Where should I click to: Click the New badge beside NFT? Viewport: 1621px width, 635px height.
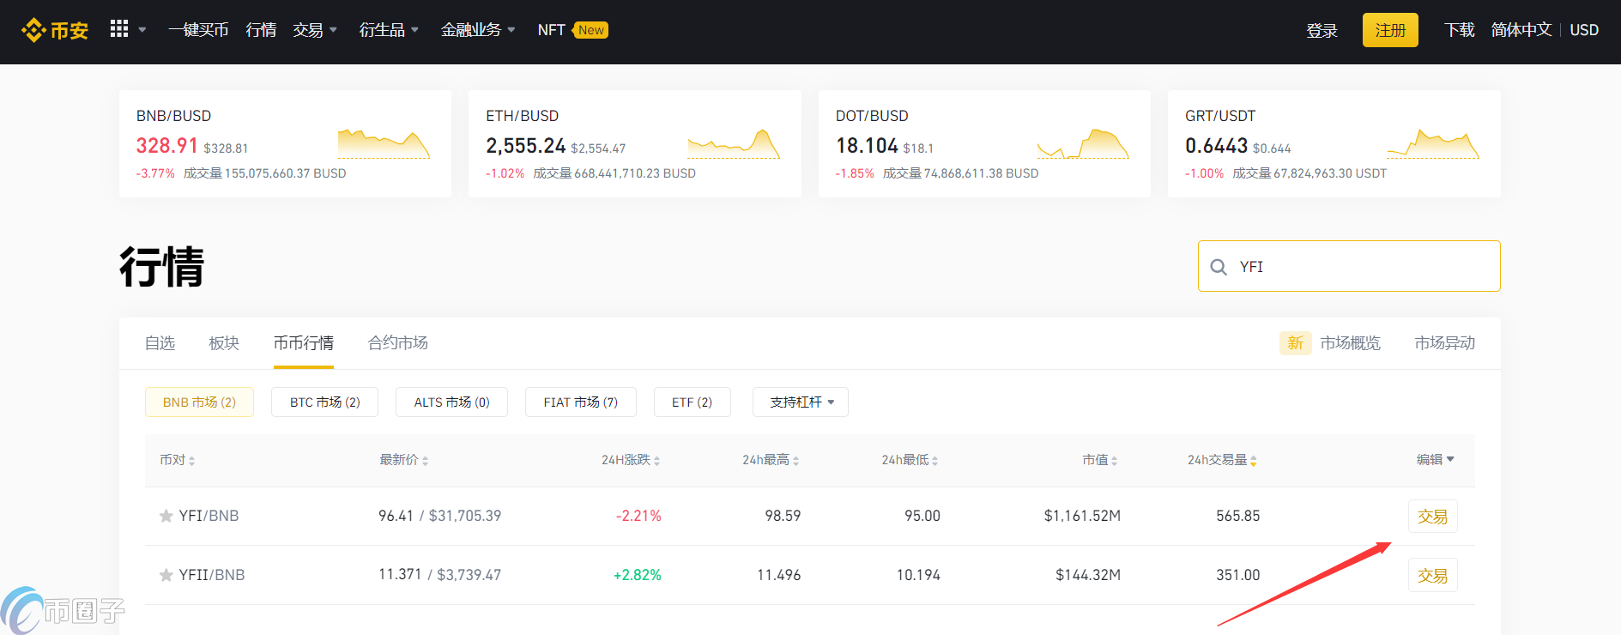tap(590, 30)
